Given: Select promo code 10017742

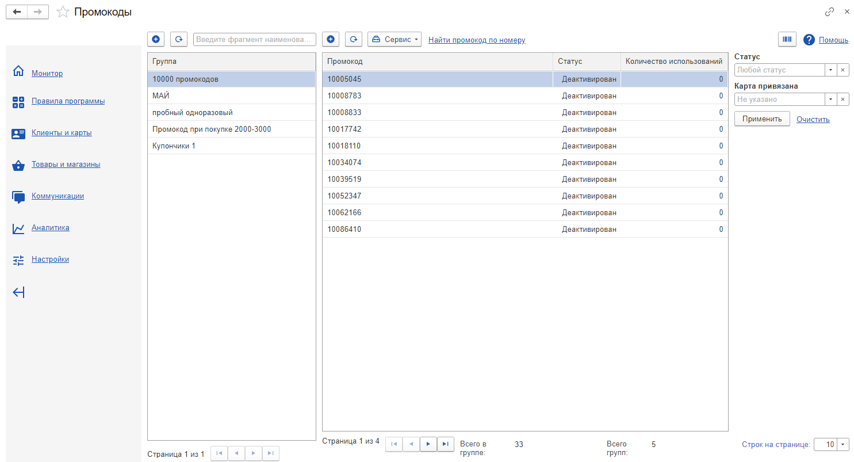Looking at the screenshot, I should pyautogui.click(x=525, y=129).
